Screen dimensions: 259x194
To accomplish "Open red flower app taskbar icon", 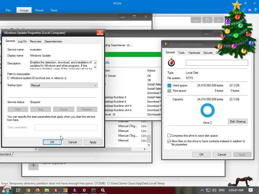I will [x=56, y=190].
